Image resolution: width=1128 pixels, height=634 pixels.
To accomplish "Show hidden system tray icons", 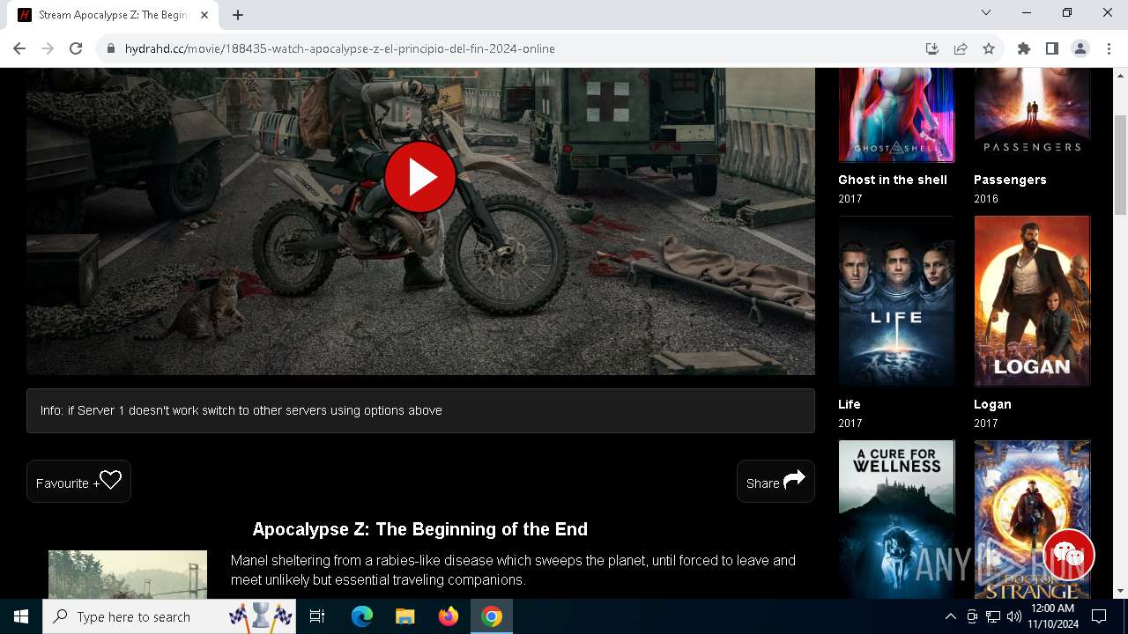I will pos(951,616).
